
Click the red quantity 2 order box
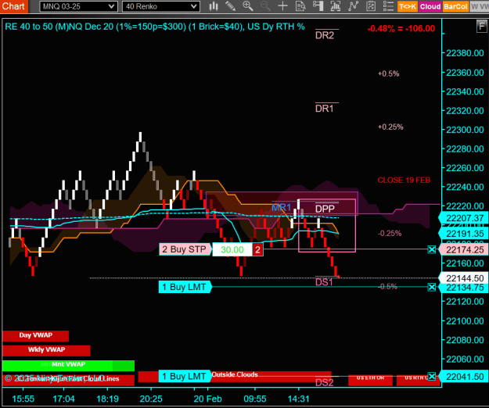257,250
